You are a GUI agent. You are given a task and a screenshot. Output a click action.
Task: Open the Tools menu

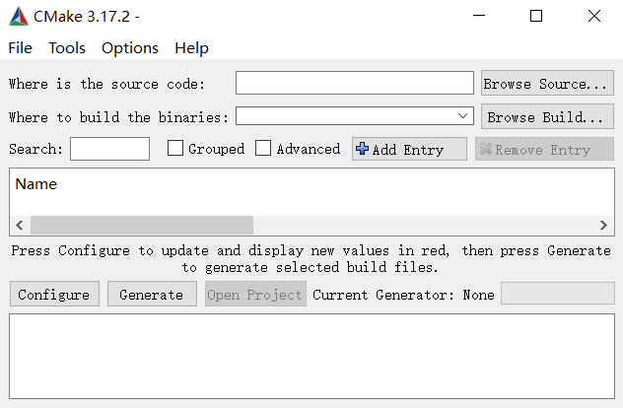click(67, 48)
